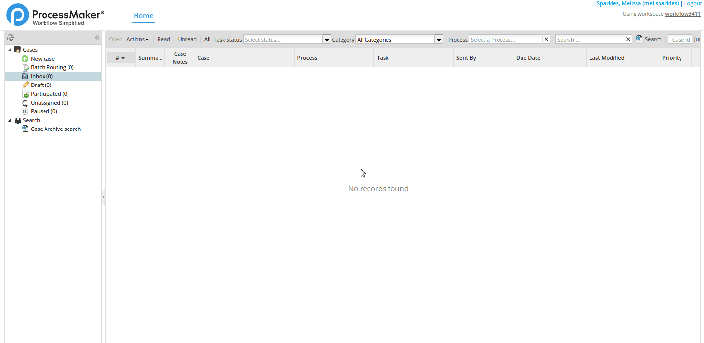Open the Unassigned cases icon
This screenshot has height=343, width=704.
25,103
